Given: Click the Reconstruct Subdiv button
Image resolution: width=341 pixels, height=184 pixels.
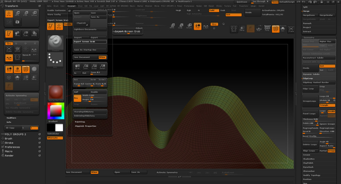Looking at the screenshot, I should tap(319, 57).
